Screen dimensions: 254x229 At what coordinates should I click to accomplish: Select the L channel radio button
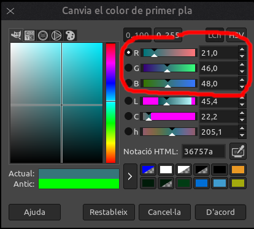point(128,101)
